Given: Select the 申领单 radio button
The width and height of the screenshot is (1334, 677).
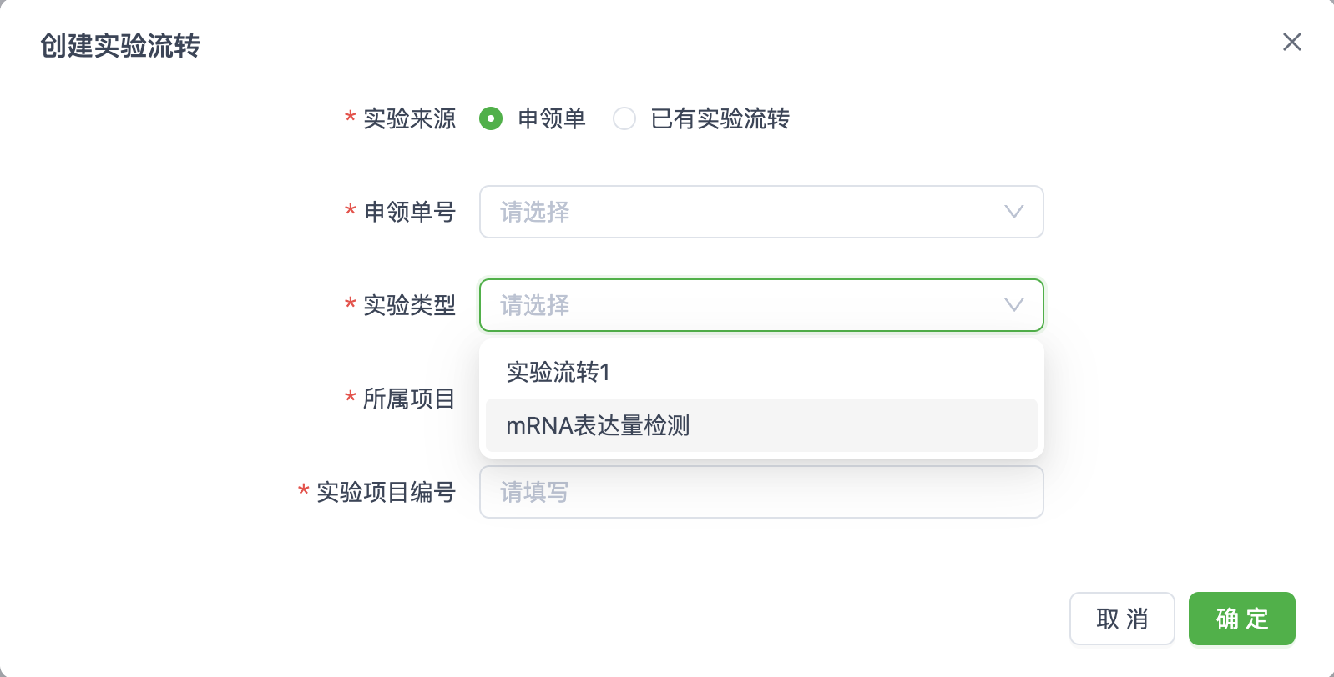Looking at the screenshot, I should 491,118.
